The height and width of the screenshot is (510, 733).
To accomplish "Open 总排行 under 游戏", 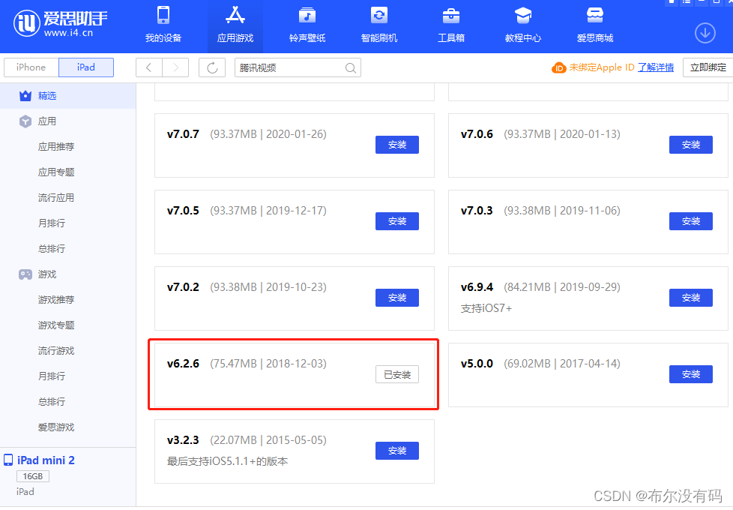I will click(52, 402).
